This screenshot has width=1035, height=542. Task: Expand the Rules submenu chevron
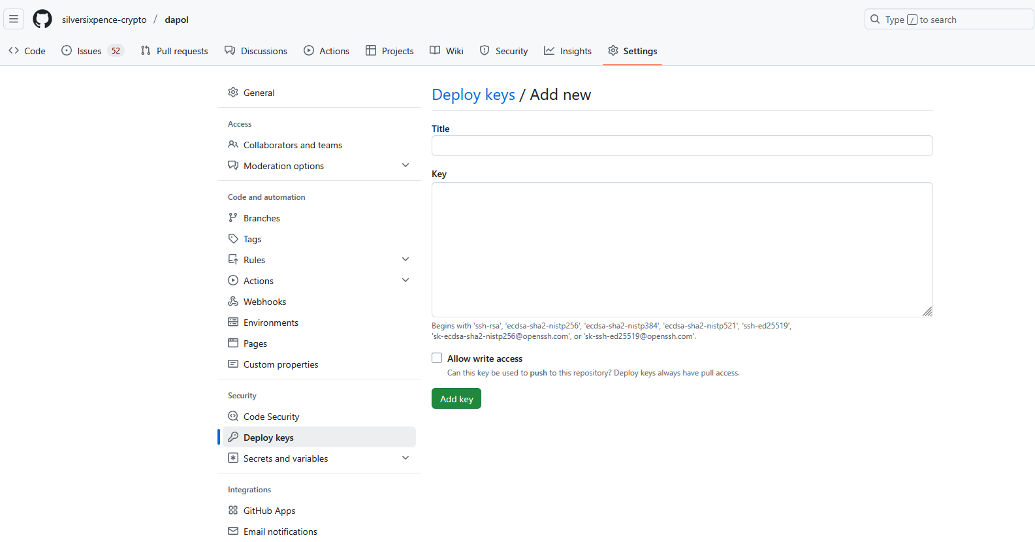[406, 260]
